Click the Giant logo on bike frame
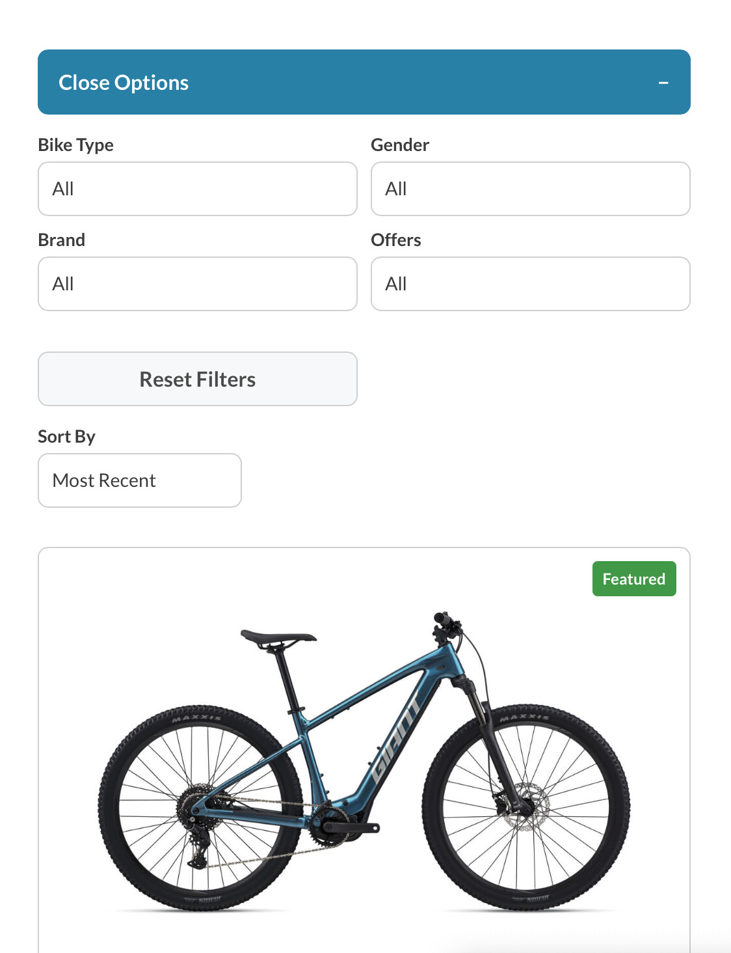The height and width of the screenshot is (953, 731). (x=395, y=739)
